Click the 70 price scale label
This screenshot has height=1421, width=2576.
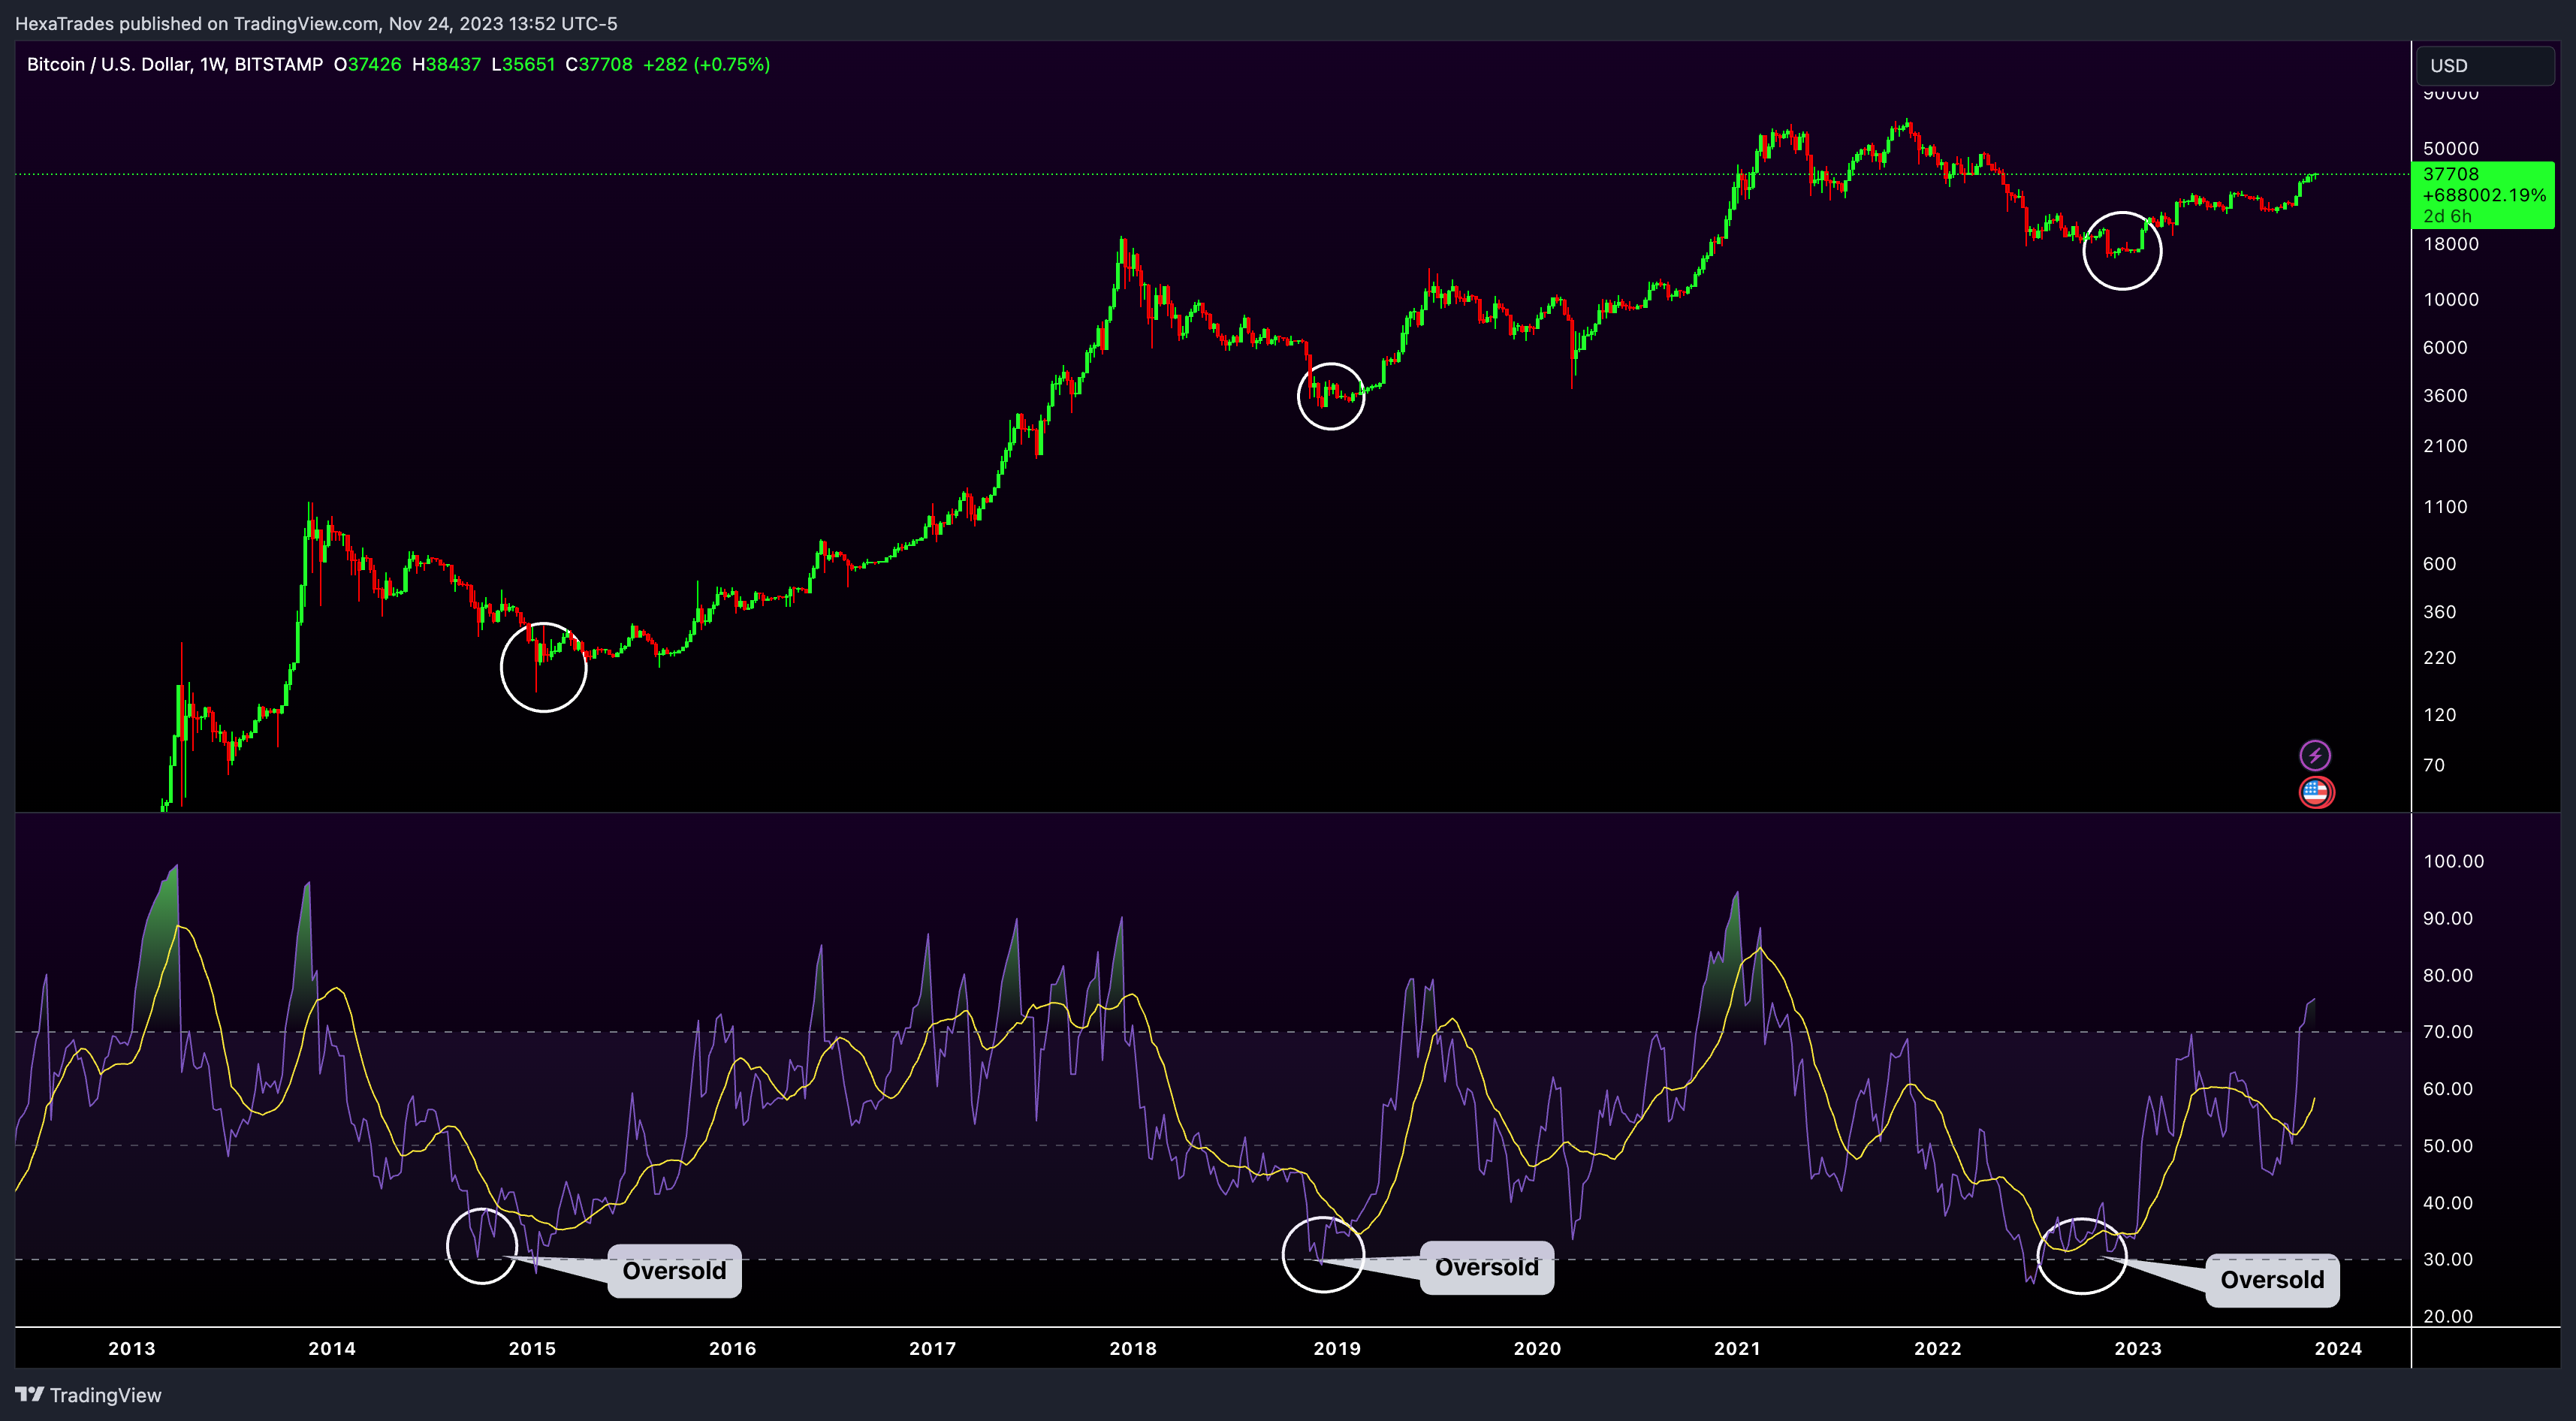(x=2434, y=765)
